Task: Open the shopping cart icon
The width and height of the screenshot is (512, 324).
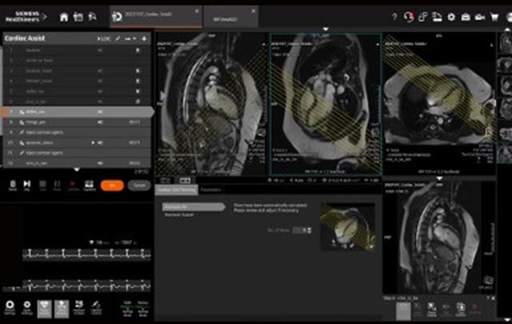Action: click(x=494, y=17)
